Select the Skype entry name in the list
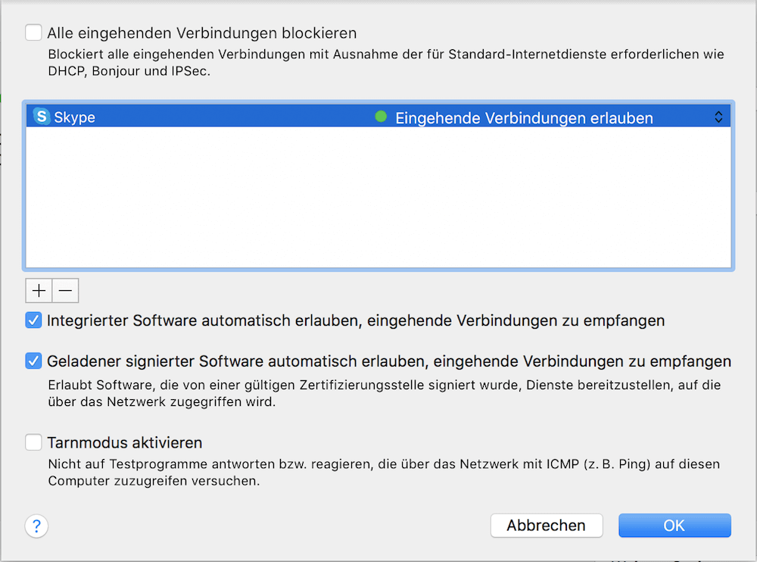 click(74, 117)
